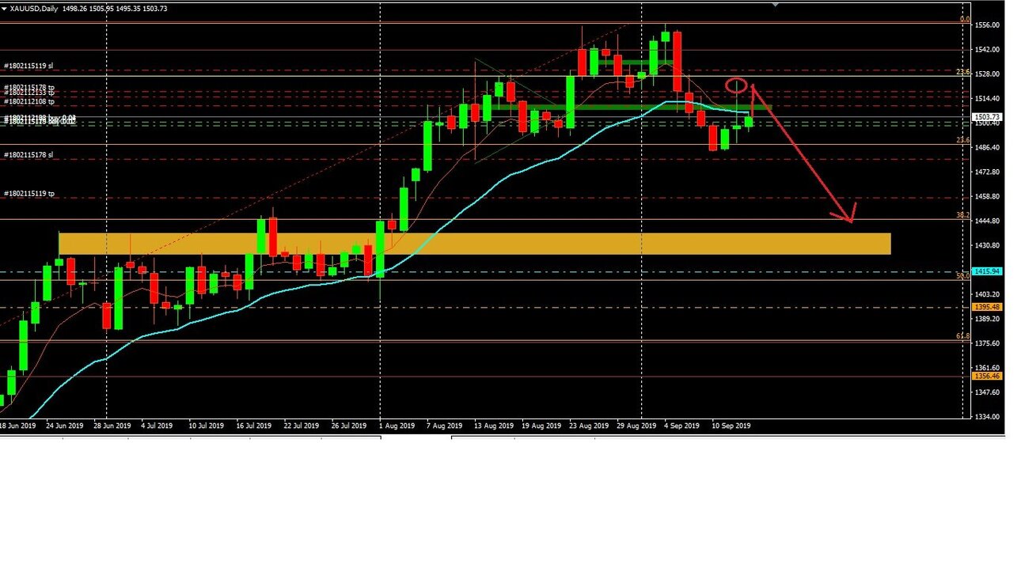Select order label #1802112108 tp
The image size is (1021, 564).
click(29, 101)
